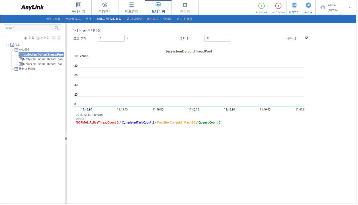Click bizSystemDefaultThreadPool2 pool icon
Screen dimensions: 358x205
21,59
